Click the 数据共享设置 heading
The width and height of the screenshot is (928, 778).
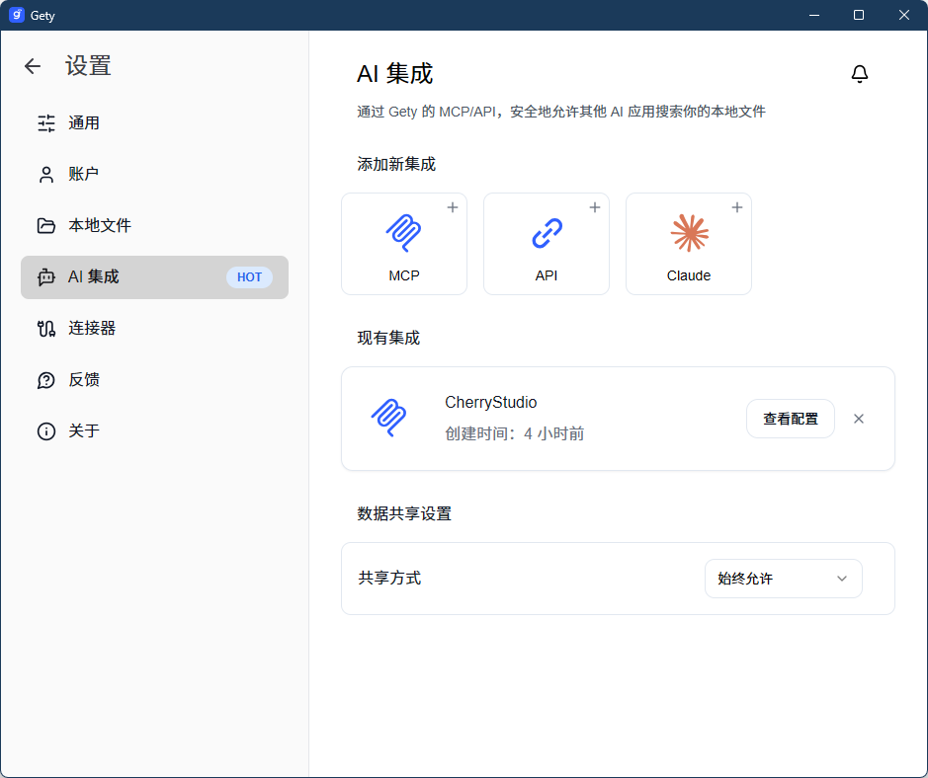click(404, 513)
